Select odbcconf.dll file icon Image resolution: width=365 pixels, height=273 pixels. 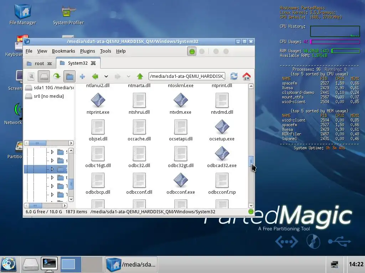pos(139,180)
